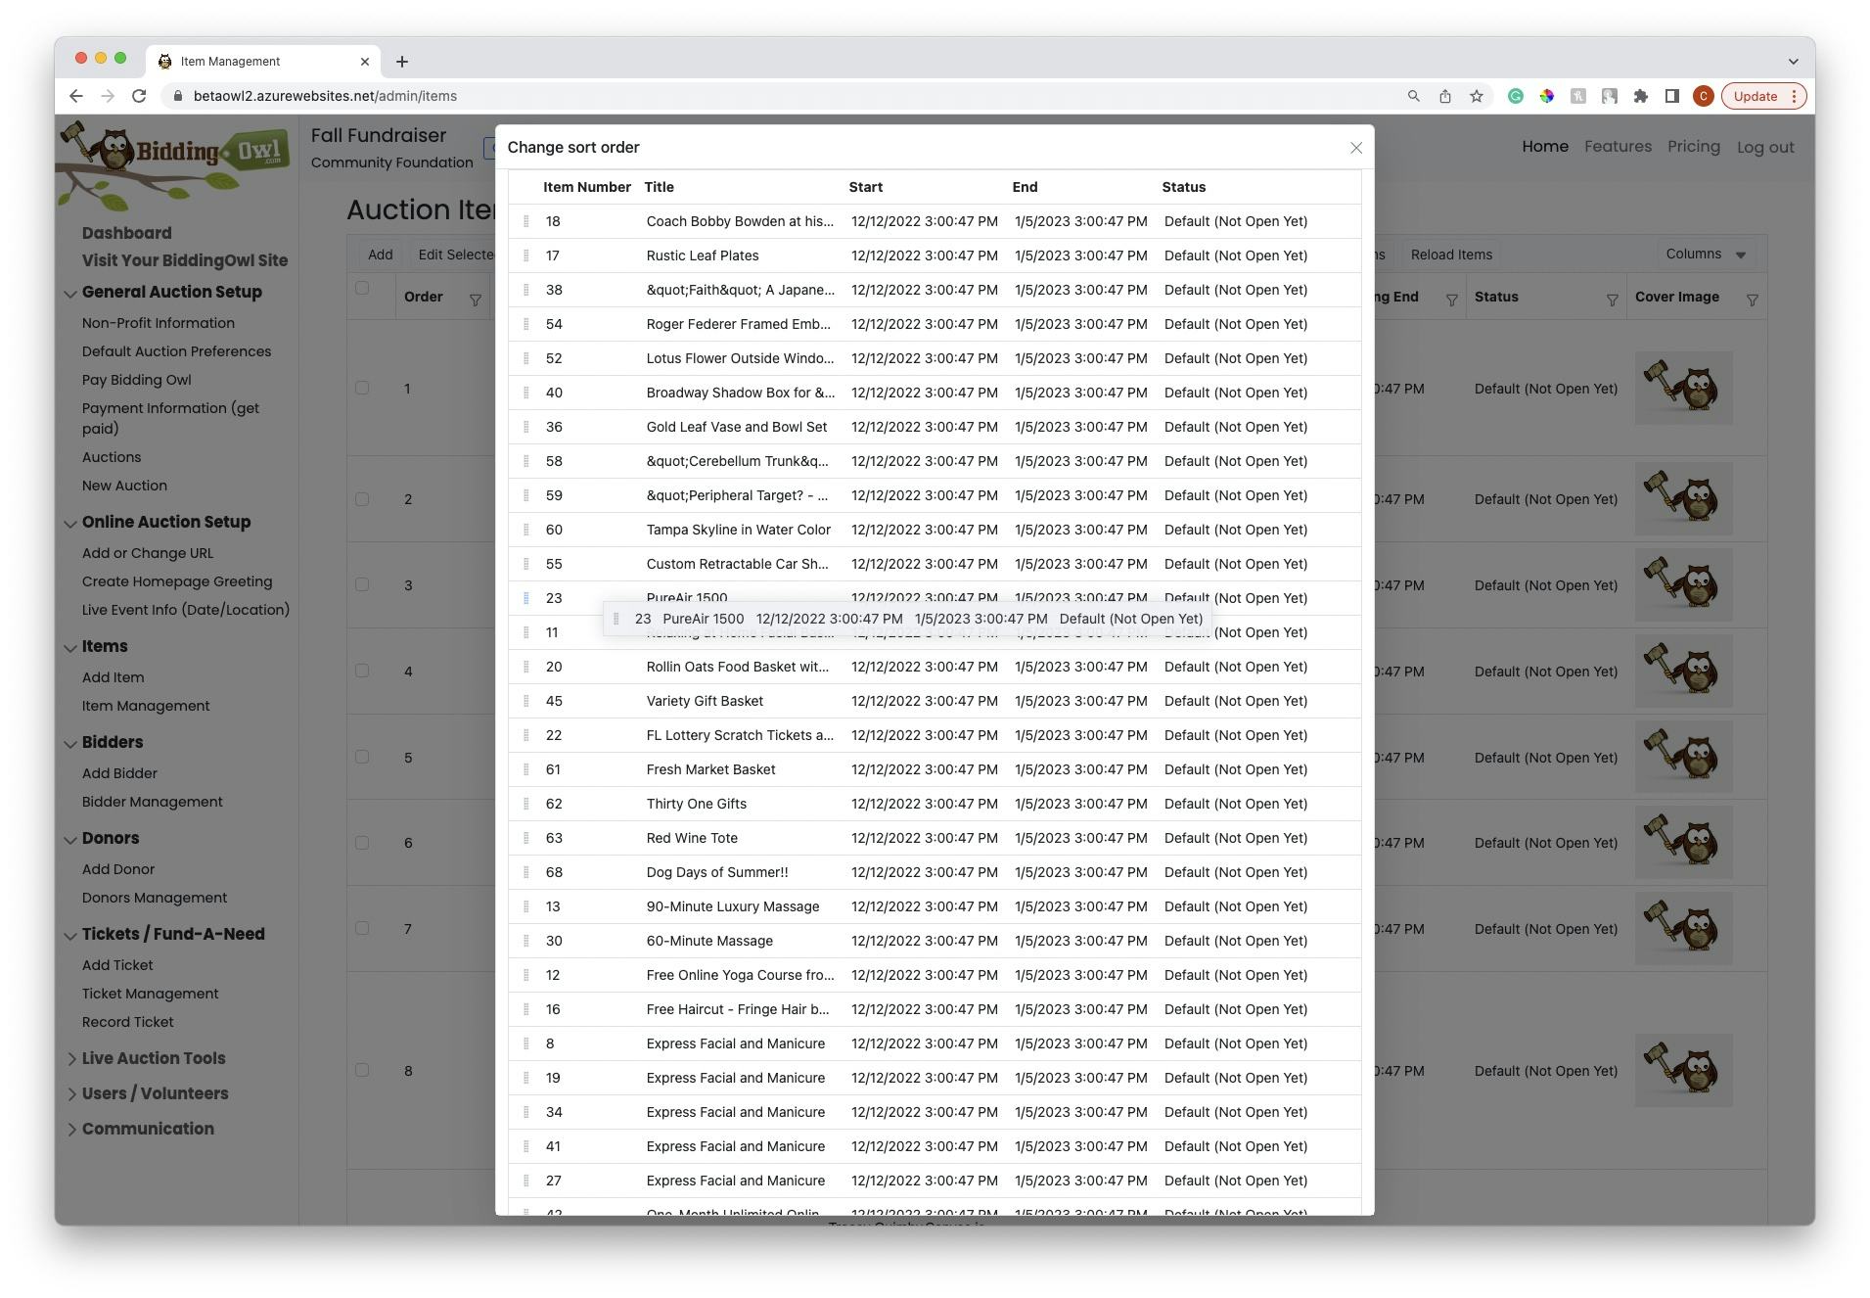Viewport: 1870px width, 1298px height.
Task: Check the checkbox for order row 8
Action: (x=362, y=1070)
